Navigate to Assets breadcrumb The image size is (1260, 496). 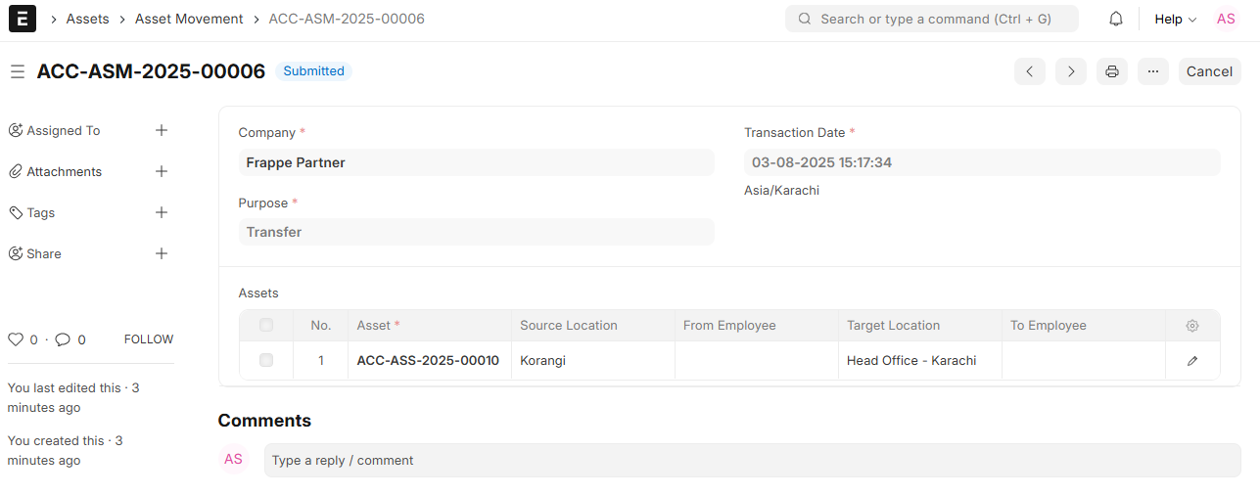click(x=87, y=19)
